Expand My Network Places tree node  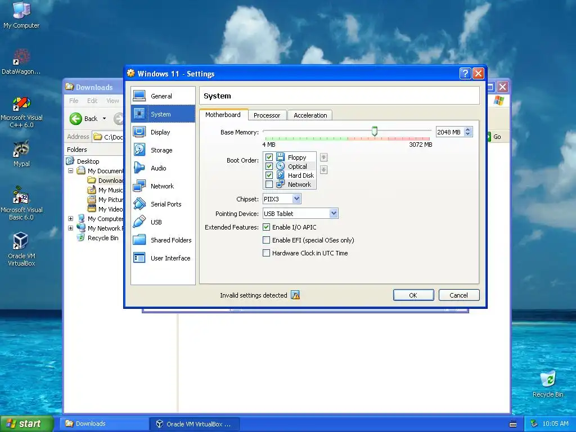coord(70,228)
